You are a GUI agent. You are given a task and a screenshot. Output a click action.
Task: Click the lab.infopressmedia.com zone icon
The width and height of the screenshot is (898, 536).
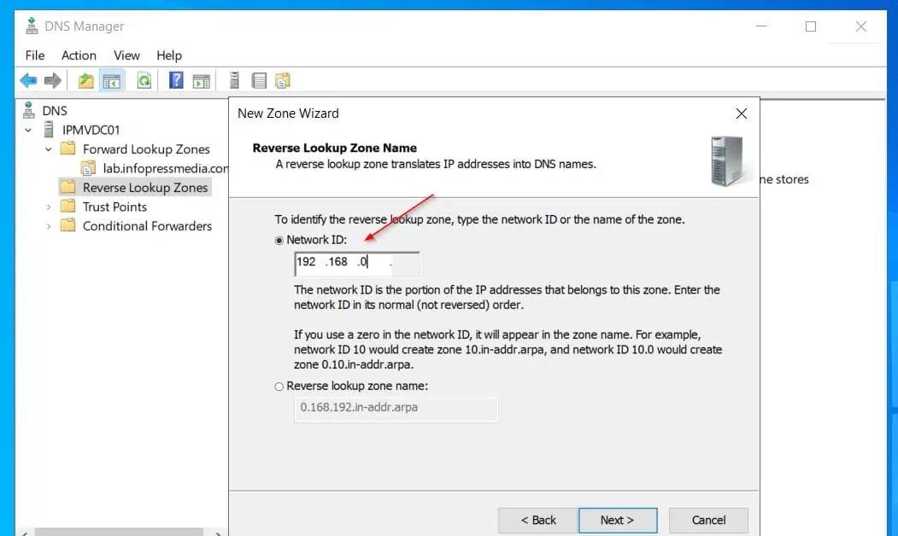88,168
